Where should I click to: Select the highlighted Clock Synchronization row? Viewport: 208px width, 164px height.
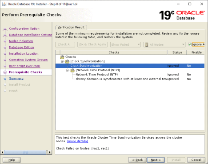coord(130,66)
